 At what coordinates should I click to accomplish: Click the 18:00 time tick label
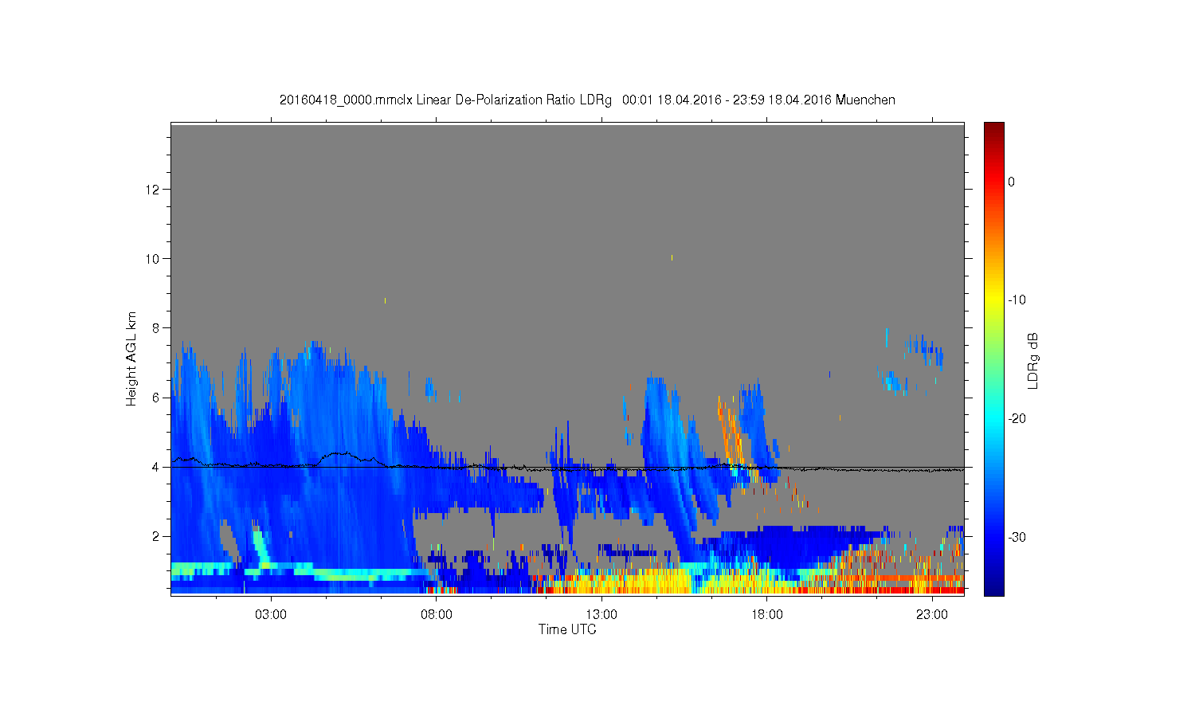point(767,615)
